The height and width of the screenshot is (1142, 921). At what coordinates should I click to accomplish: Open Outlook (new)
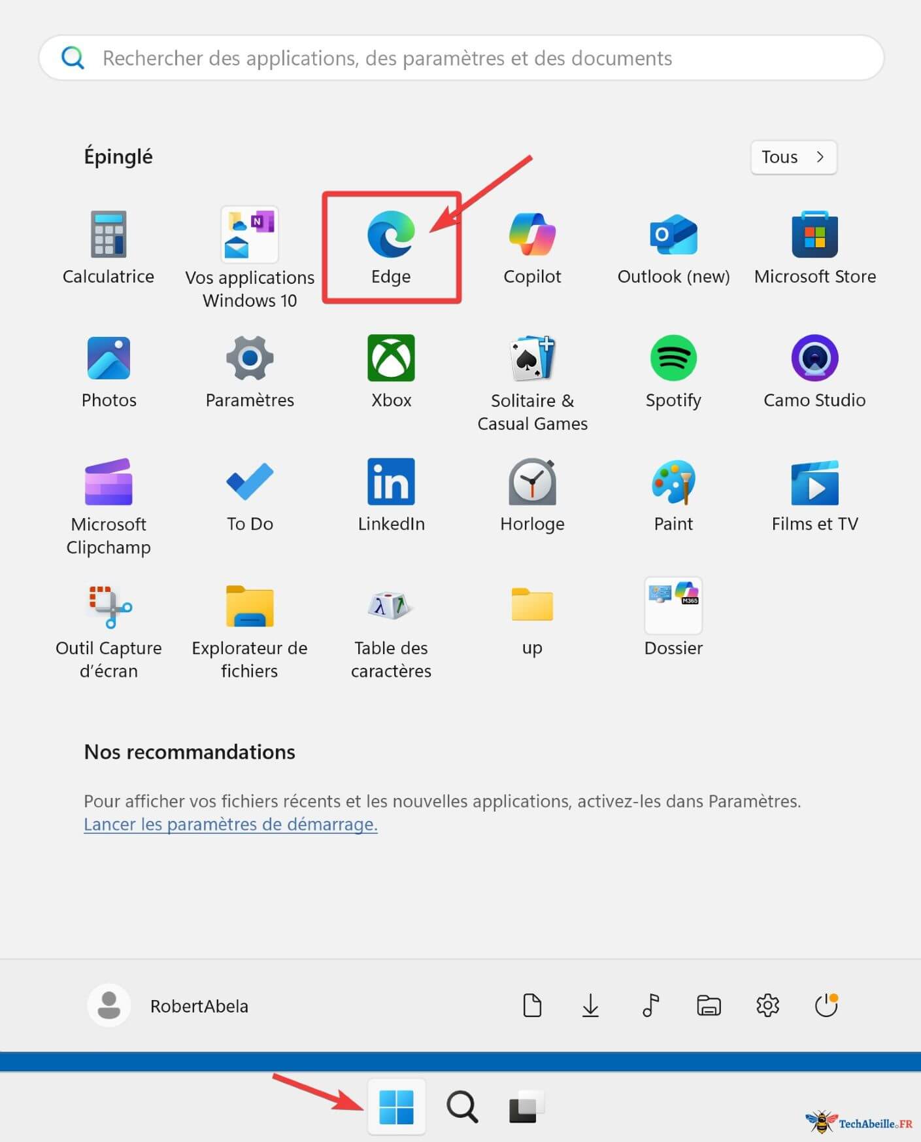pos(673,249)
